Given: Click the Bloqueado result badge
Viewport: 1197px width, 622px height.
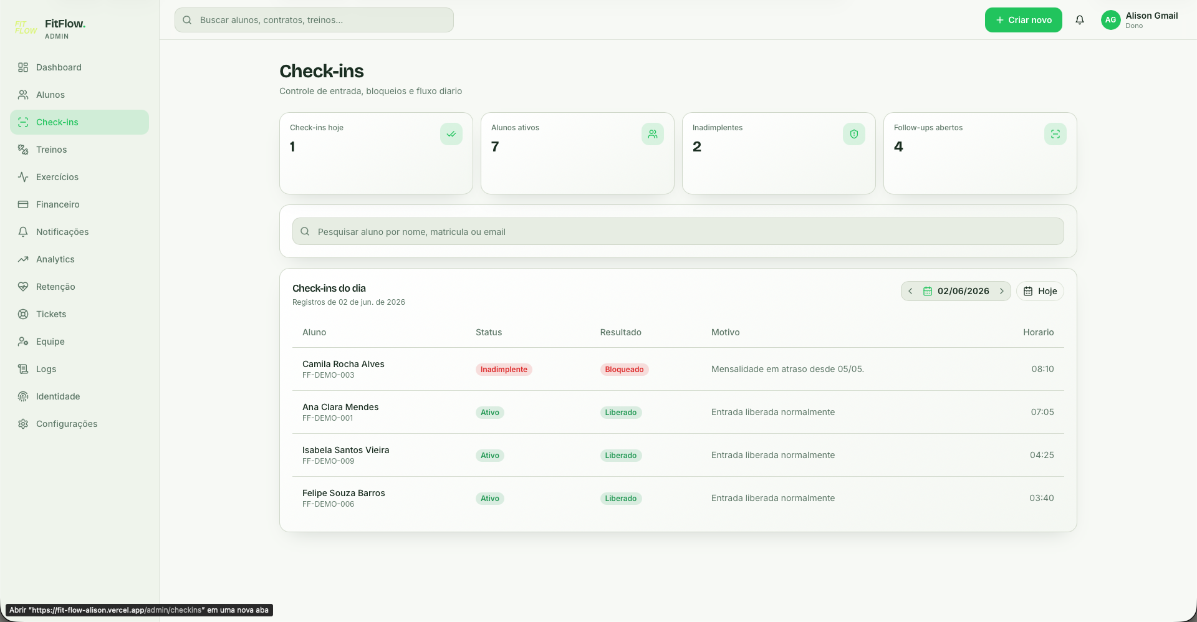Looking at the screenshot, I should click(624, 370).
